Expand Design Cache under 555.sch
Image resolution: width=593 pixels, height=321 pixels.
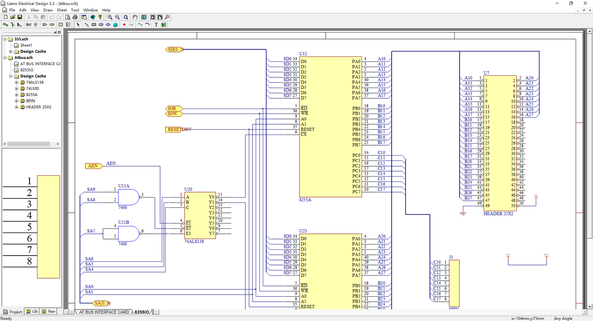tap(11, 51)
